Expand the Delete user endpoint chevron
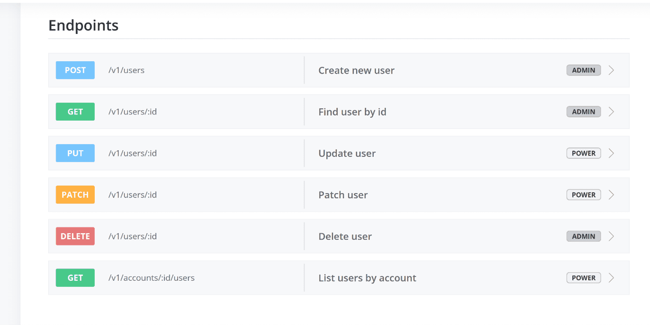 click(611, 236)
